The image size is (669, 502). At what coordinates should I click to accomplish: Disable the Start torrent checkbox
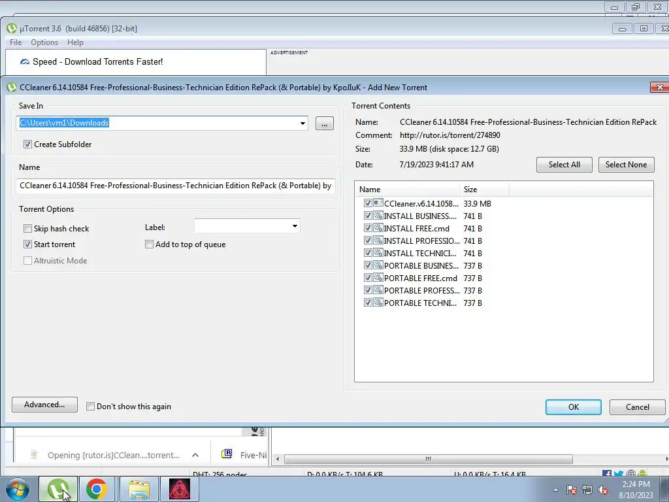point(27,244)
